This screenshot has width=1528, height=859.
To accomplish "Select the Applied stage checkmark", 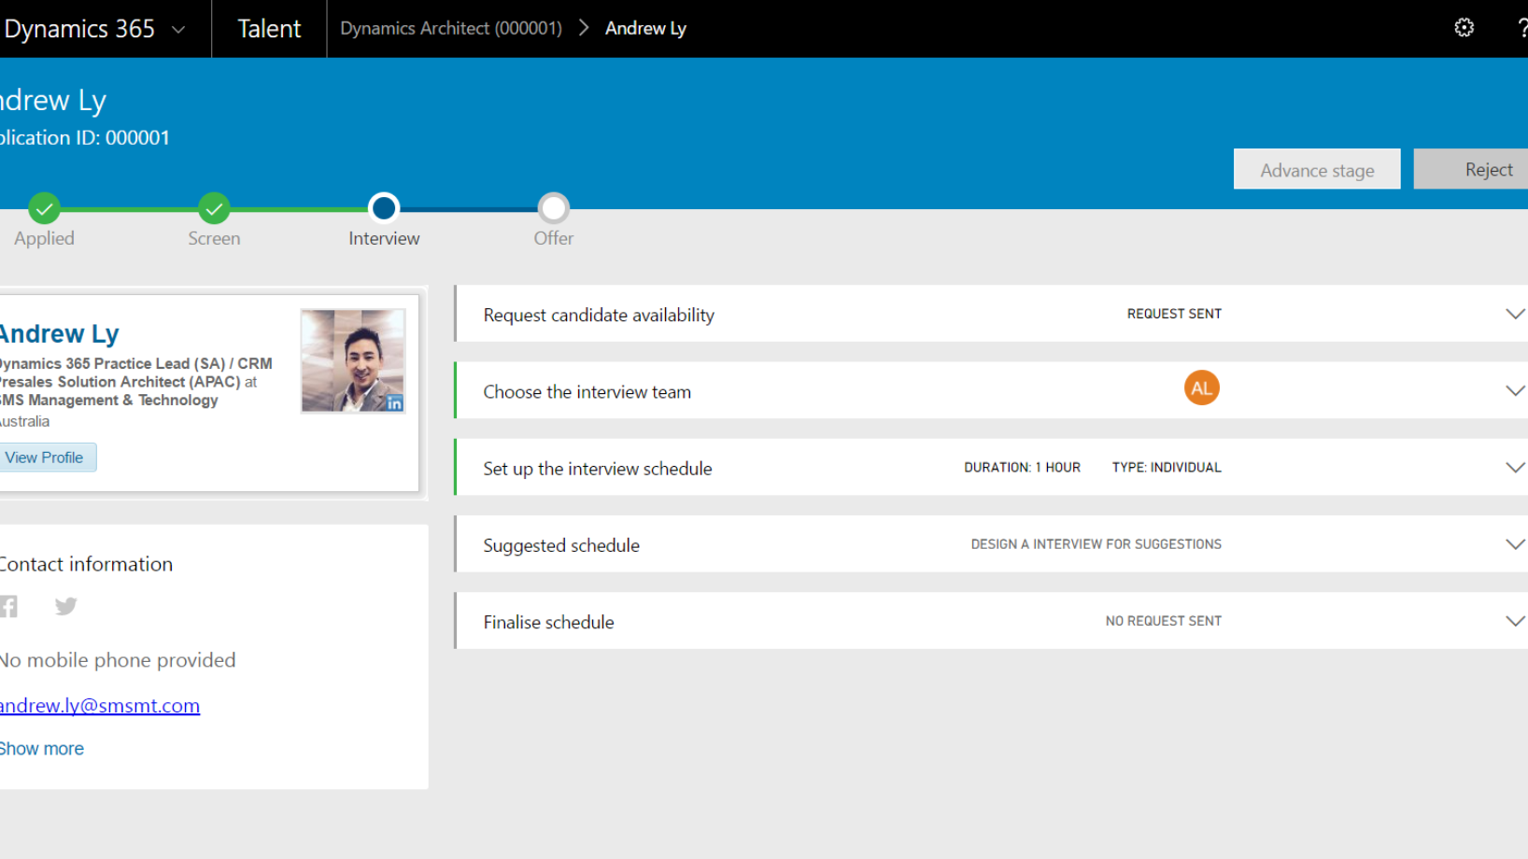I will 44,208.
